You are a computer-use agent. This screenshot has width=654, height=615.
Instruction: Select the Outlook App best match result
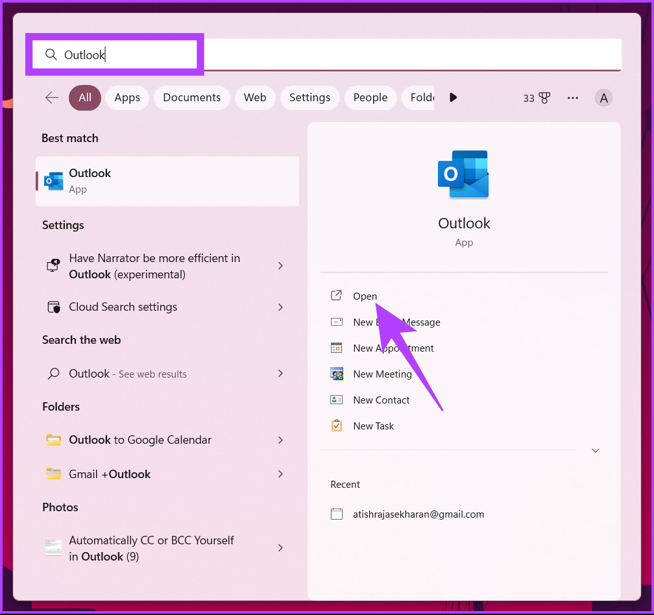point(167,181)
